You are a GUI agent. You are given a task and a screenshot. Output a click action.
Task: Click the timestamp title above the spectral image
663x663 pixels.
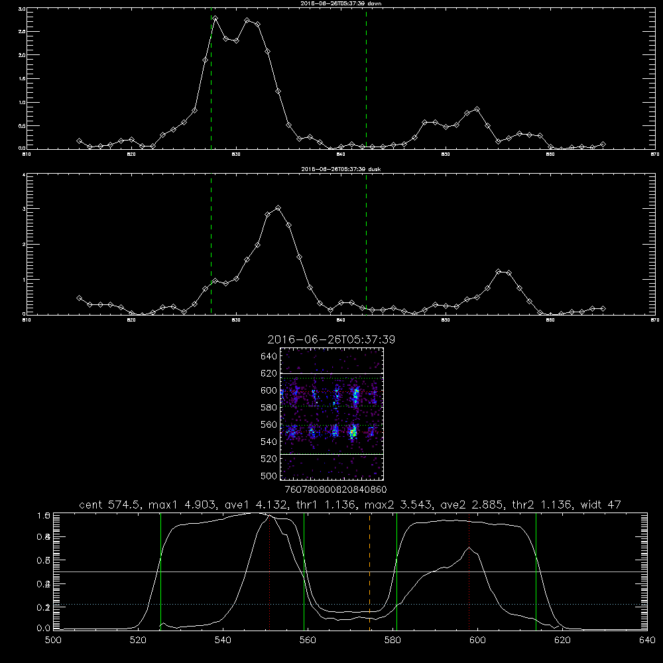[331, 339]
